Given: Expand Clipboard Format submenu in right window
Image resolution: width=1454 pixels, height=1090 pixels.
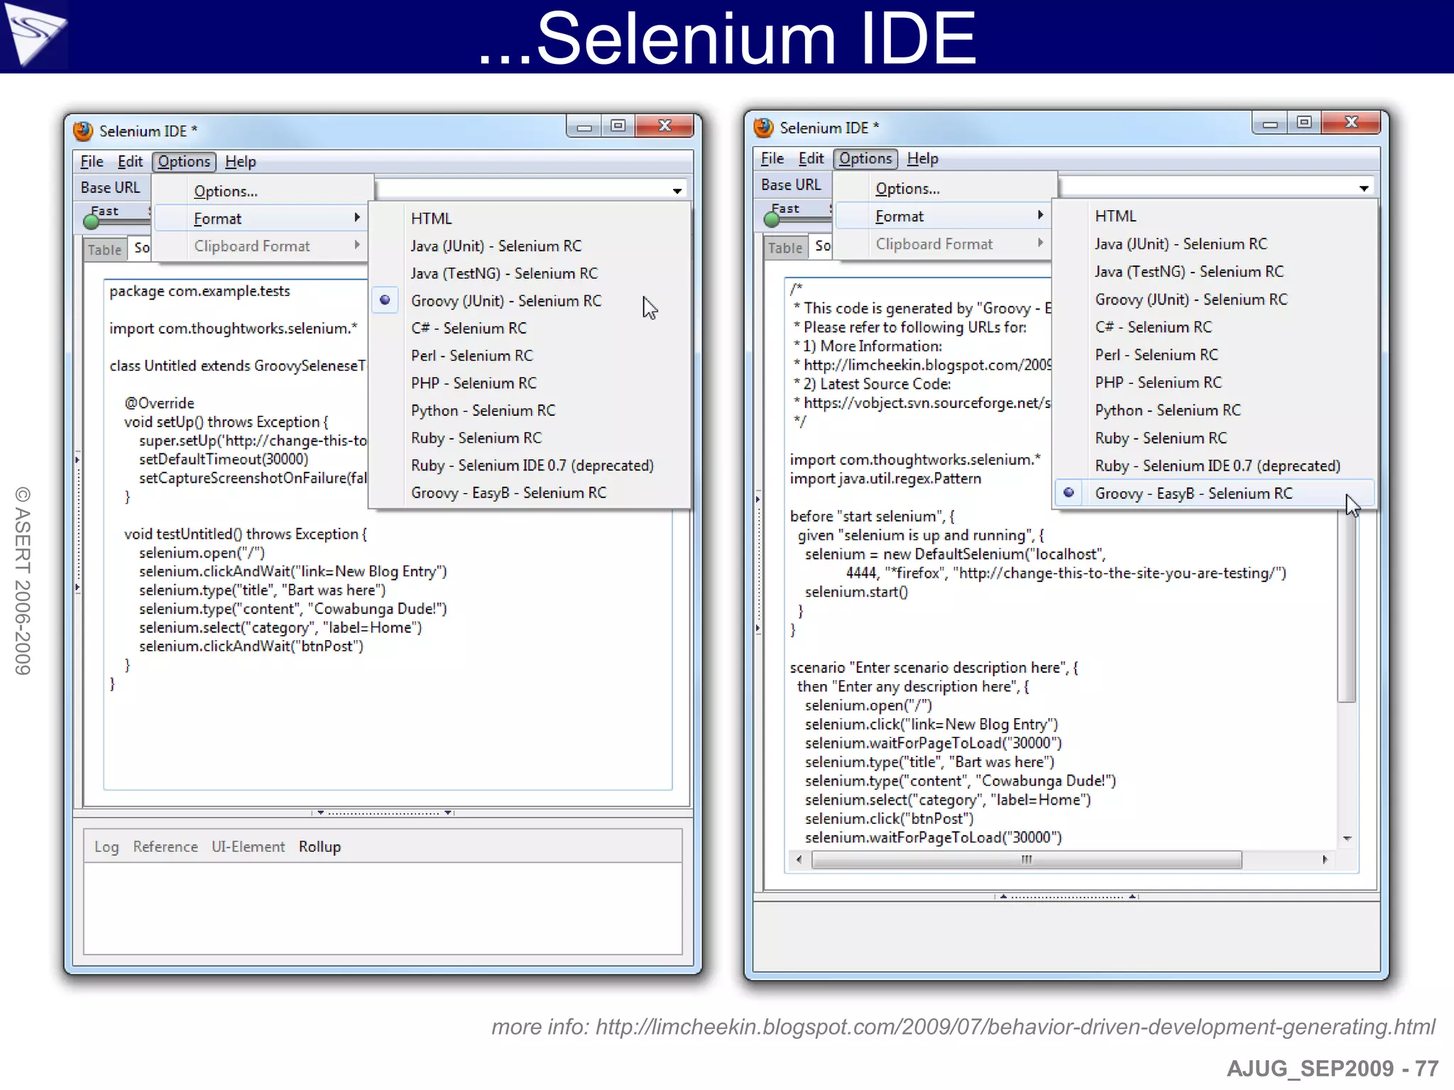Looking at the screenshot, I should [x=943, y=244].
